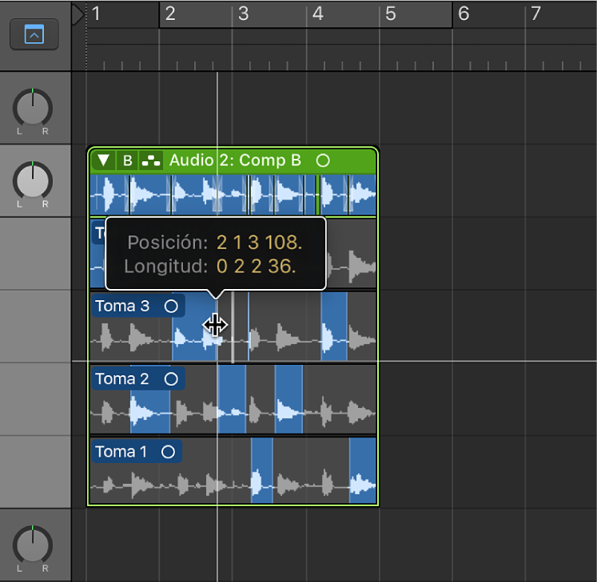The height and width of the screenshot is (582, 597).
Task: Click bar 3 in the ruler
Action: (x=244, y=14)
